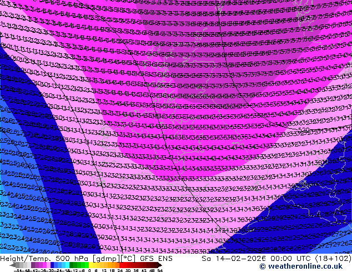The image size is (352, 272).
Task: Click the "Sa 14-02-2026 00:00 UTC" date label
Action: point(257,259)
